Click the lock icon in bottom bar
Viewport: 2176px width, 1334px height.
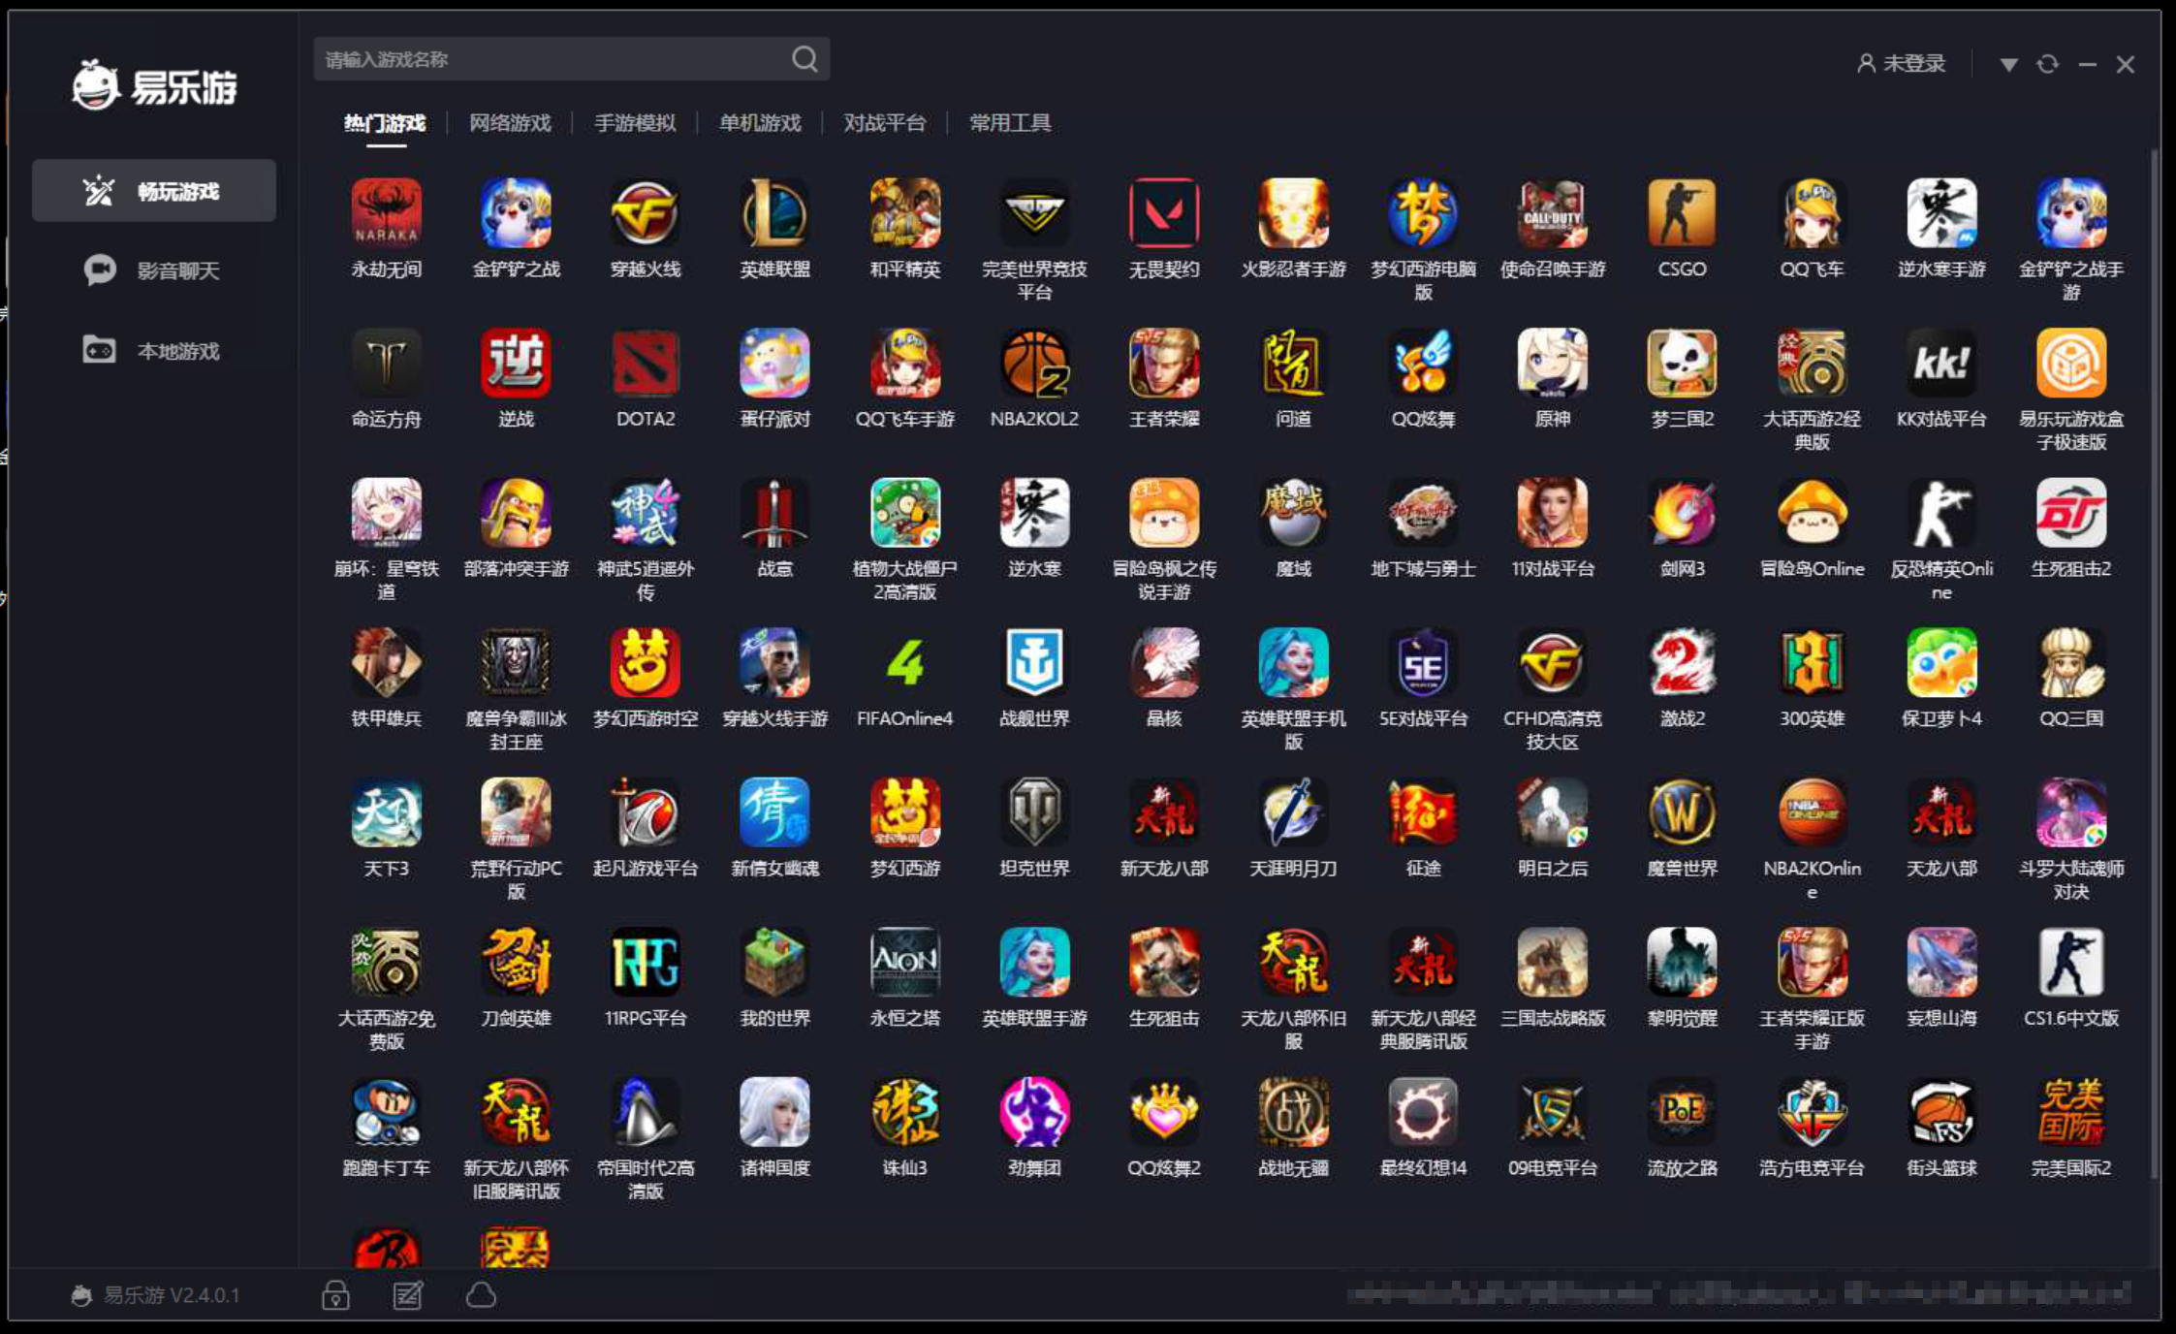(335, 1294)
